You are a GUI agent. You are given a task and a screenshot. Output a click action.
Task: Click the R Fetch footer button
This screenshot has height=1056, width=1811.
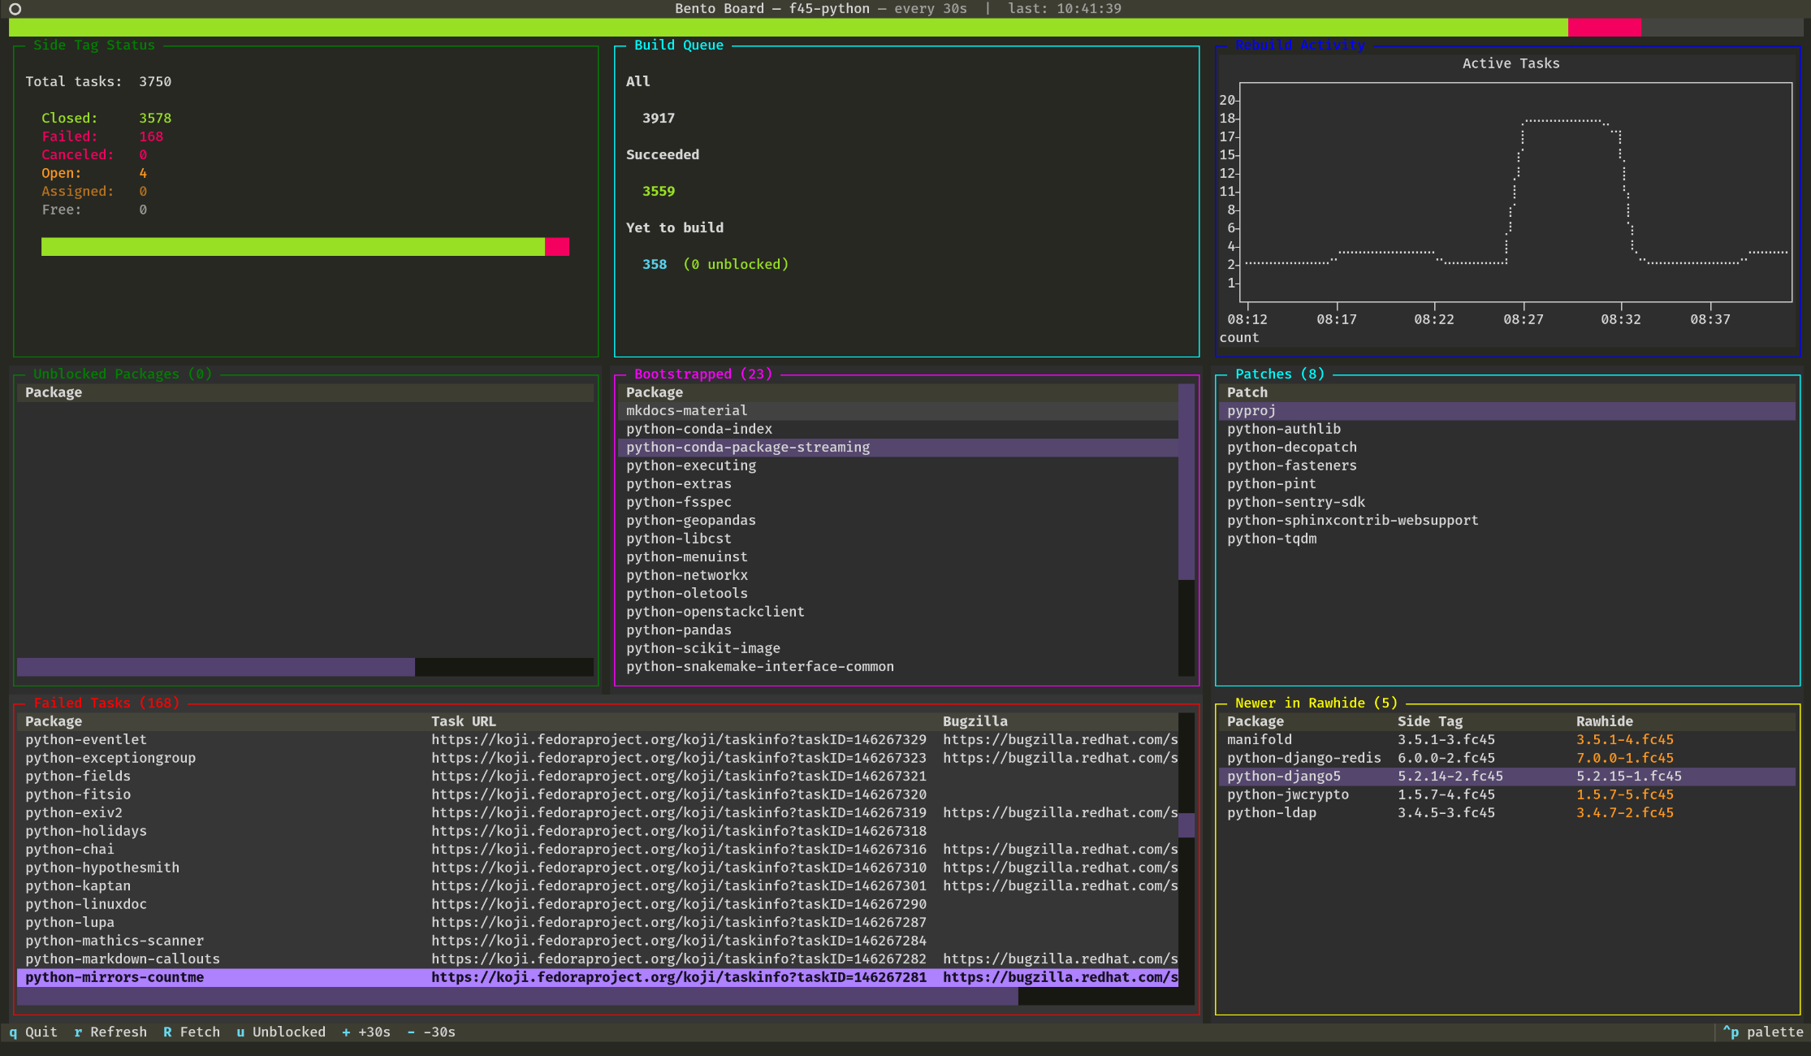(x=192, y=1032)
